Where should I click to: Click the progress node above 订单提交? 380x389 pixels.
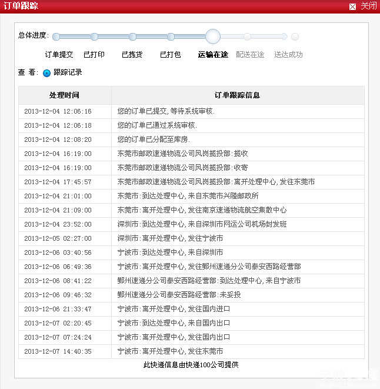[x=56, y=36]
